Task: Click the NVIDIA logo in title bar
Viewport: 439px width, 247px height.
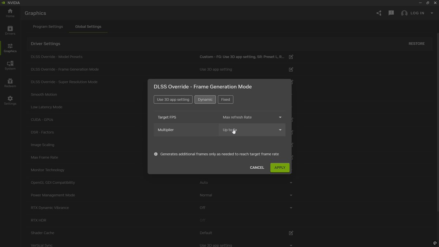Action: pos(3,3)
